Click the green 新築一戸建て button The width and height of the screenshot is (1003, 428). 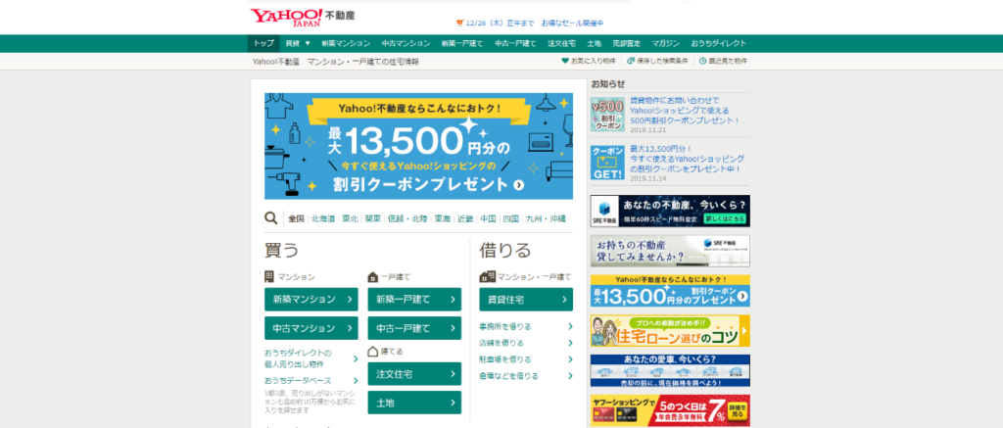click(x=414, y=299)
